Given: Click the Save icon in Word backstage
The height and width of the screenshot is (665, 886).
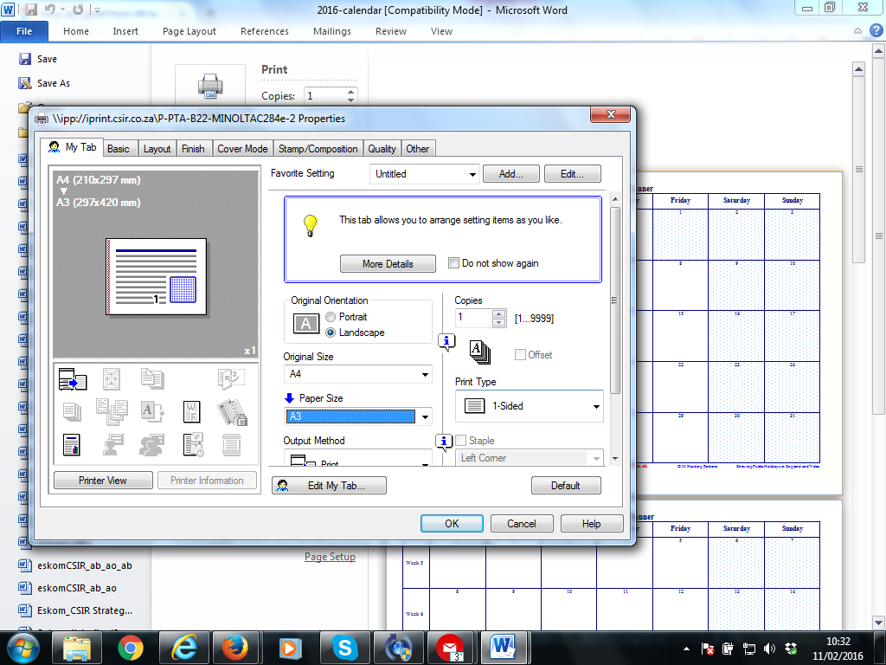Looking at the screenshot, I should [25, 59].
